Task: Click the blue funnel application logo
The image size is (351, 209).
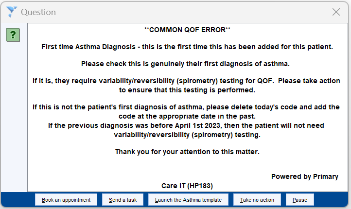Action: [11, 12]
